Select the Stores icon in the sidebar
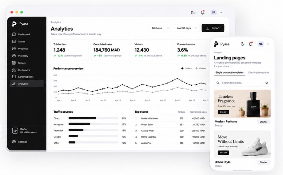283x175 pixels. pos(14,41)
